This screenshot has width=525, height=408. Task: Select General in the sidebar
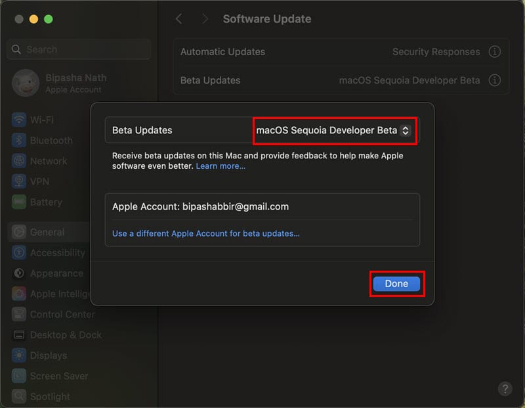click(x=47, y=232)
